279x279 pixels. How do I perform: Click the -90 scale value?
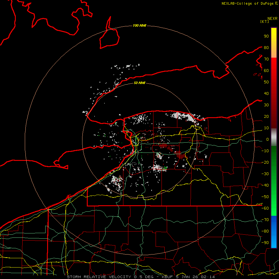pyautogui.click(x=265, y=243)
